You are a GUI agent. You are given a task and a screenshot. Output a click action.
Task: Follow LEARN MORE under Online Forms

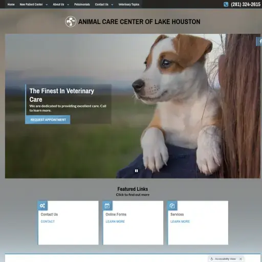pos(115,222)
